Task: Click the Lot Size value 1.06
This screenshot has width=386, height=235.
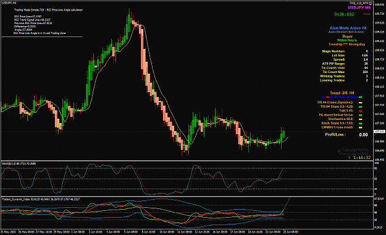Action: click(365, 56)
